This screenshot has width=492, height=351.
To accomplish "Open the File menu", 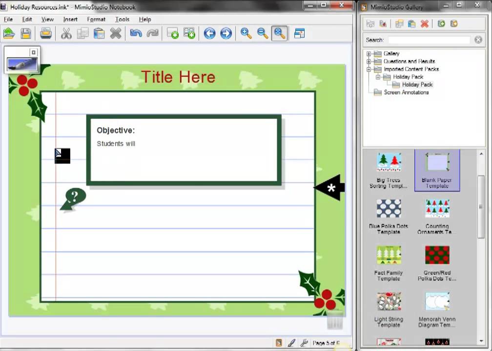I will pyautogui.click(x=8, y=19).
